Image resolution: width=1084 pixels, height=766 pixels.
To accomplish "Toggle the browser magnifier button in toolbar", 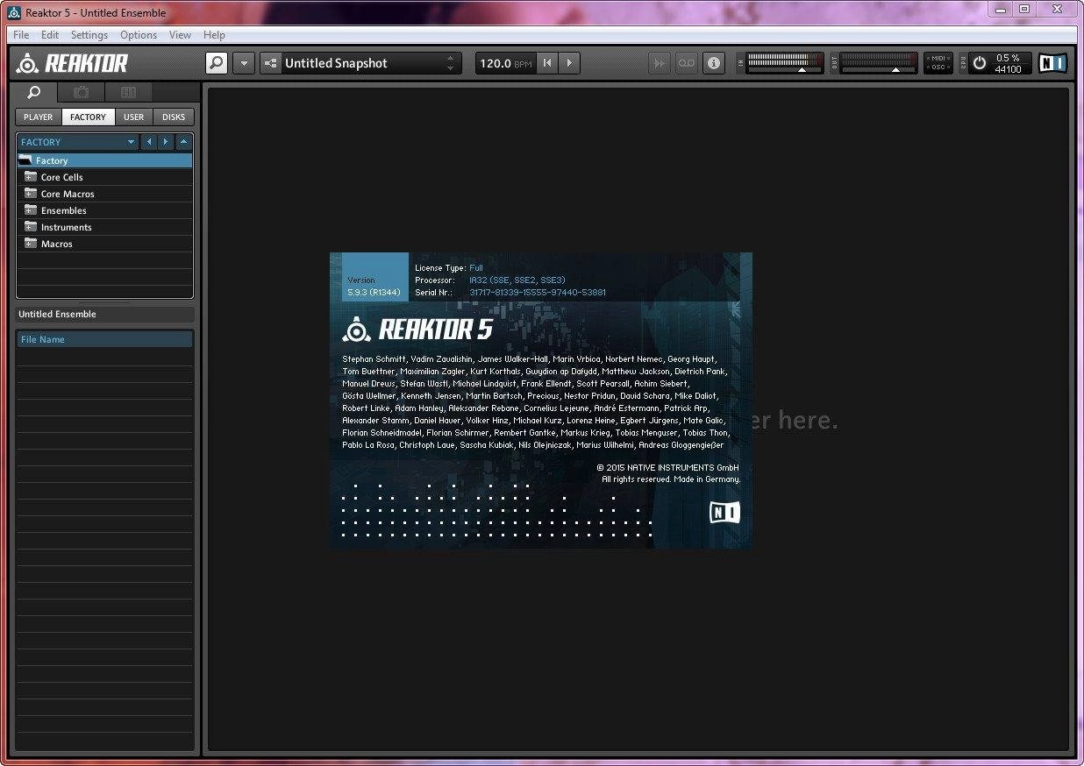I will [216, 63].
